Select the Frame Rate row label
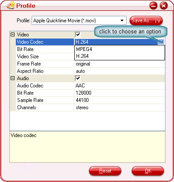Image resolution: width=174 pixels, height=182 pixels. tap(45, 64)
